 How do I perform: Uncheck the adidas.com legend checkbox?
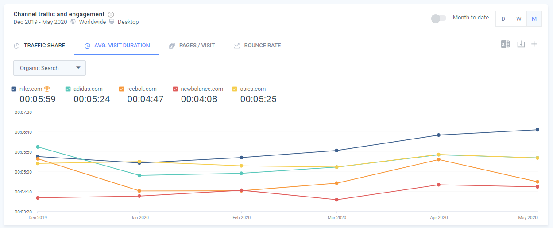pos(68,89)
